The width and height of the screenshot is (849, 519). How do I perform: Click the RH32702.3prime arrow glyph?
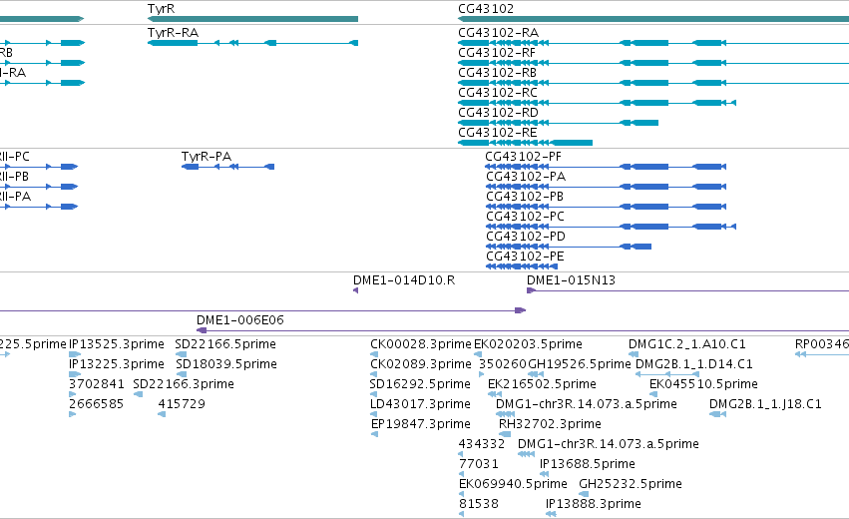505,434
